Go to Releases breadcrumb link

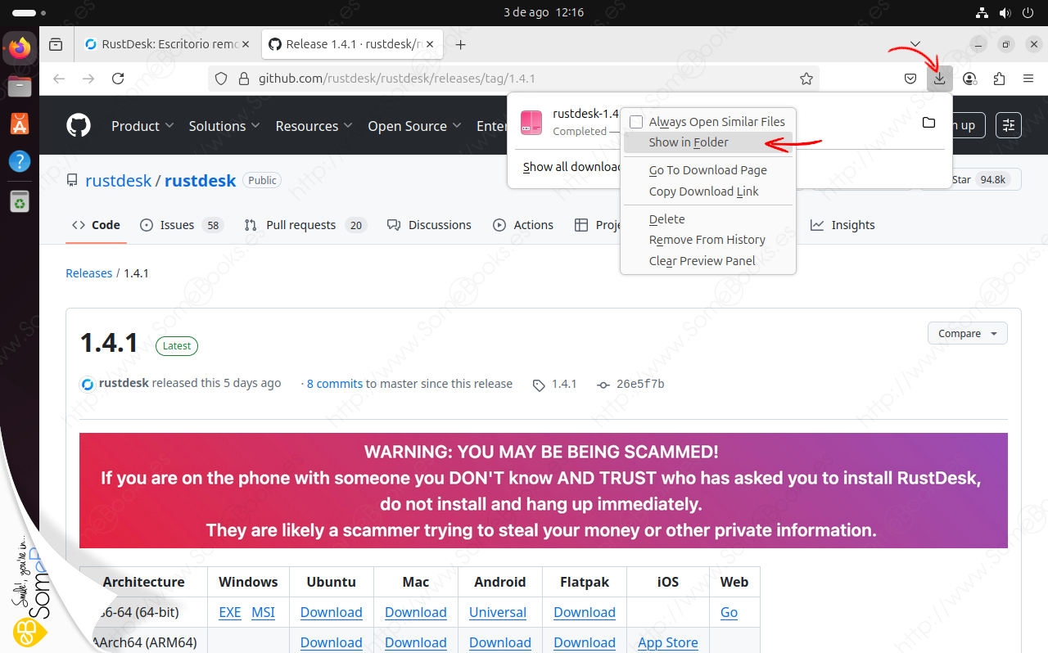[89, 273]
